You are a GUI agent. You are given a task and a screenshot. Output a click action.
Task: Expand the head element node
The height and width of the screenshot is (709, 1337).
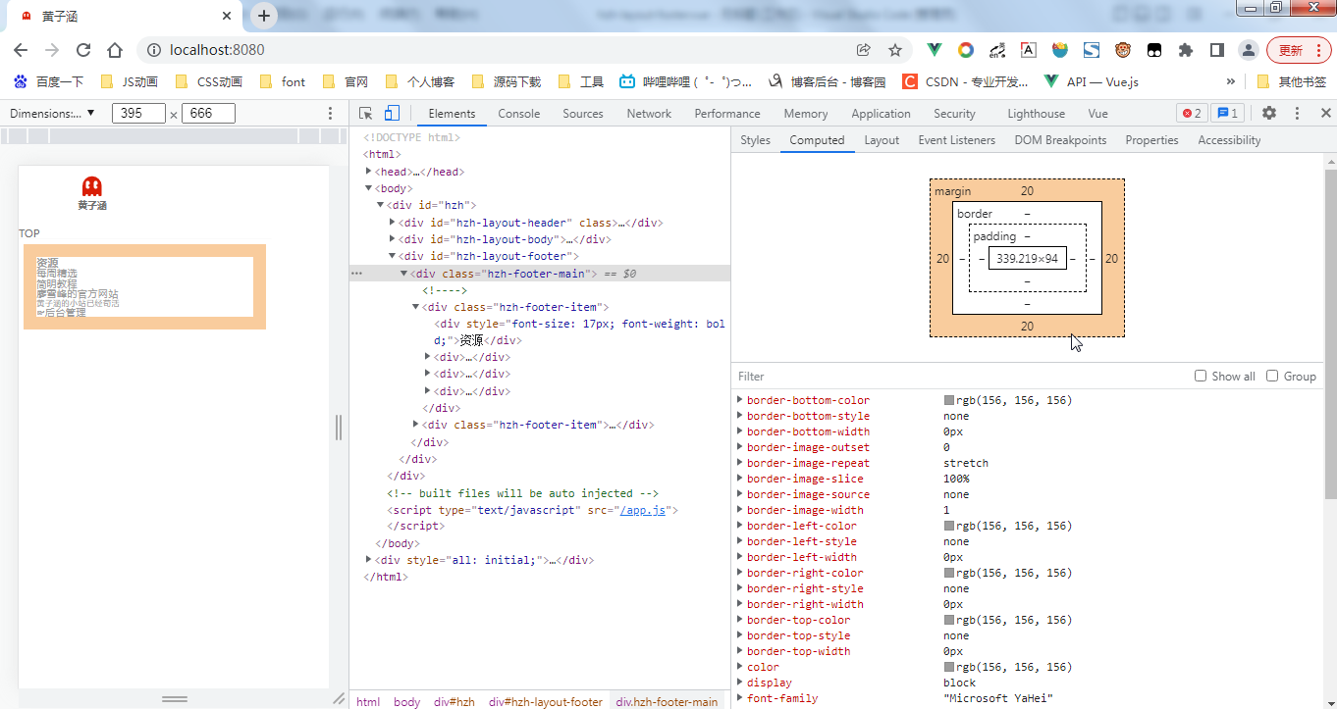click(368, 172)
